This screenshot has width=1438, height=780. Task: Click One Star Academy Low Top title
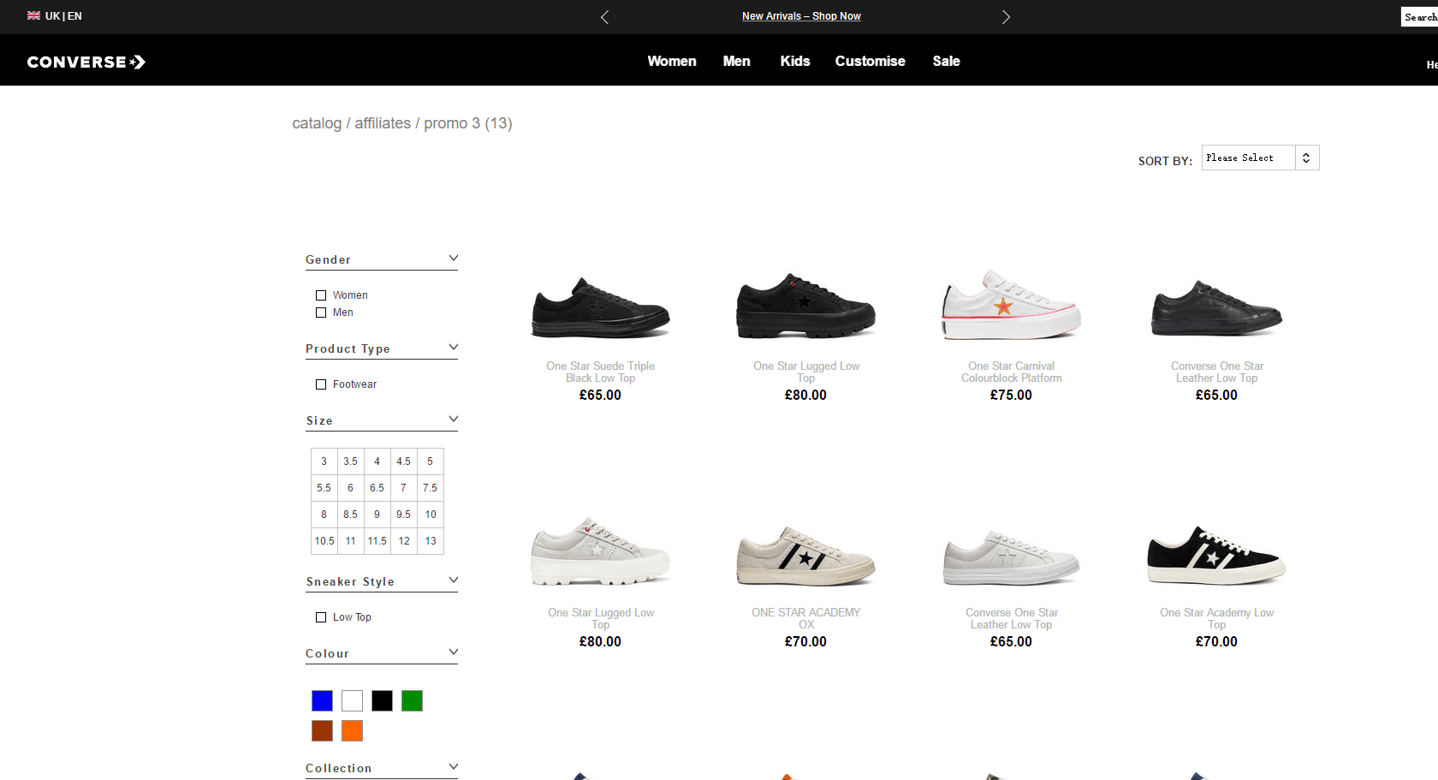point(1217,618)
